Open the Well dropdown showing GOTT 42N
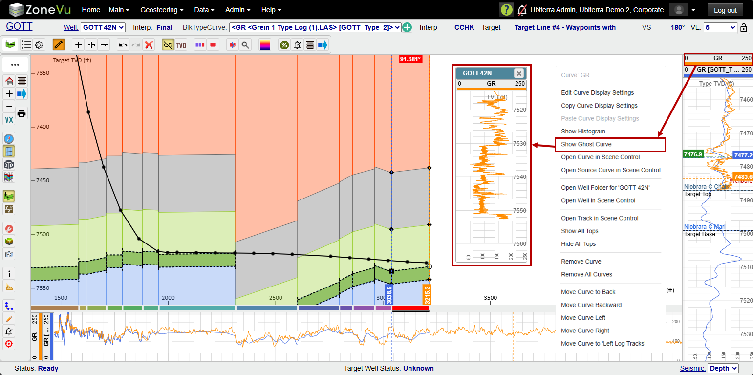The image size is (753, 375). click(103, 28)
